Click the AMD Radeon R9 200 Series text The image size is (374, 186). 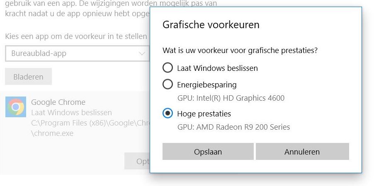click(x=233, y=127)
